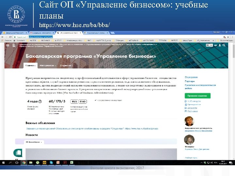Click the Учебные курсы icon in sidebar
The image size is (235, 176).
tap(186, 101)
